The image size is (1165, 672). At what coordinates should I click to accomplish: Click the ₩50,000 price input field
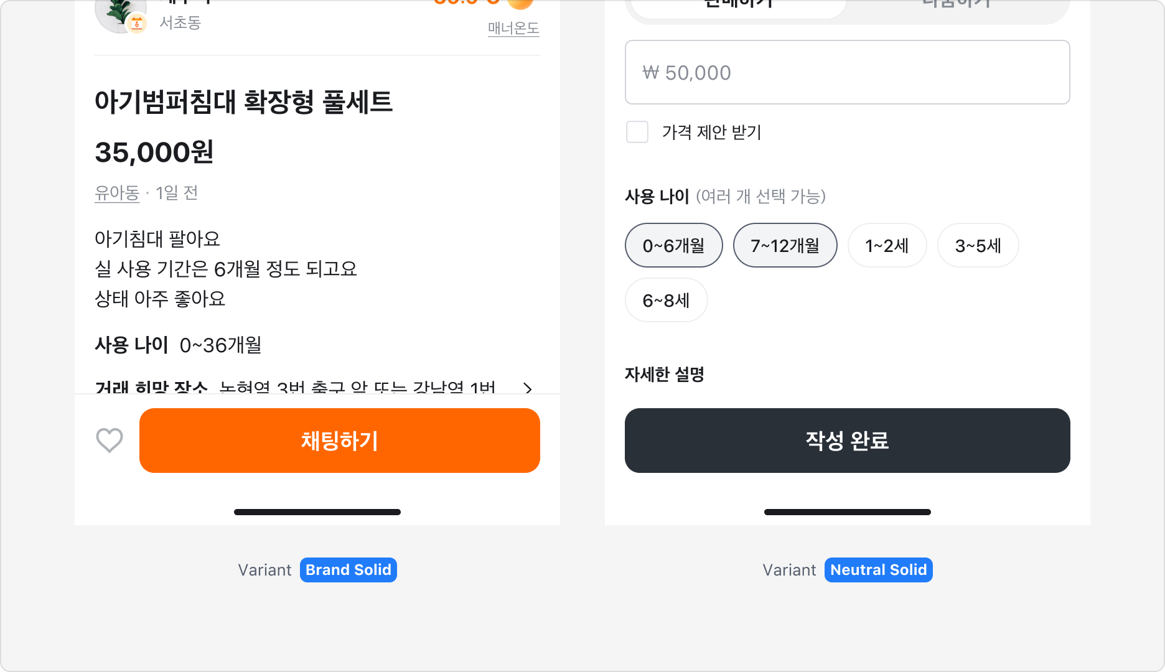pyautogui.click(x=847, y=72)
